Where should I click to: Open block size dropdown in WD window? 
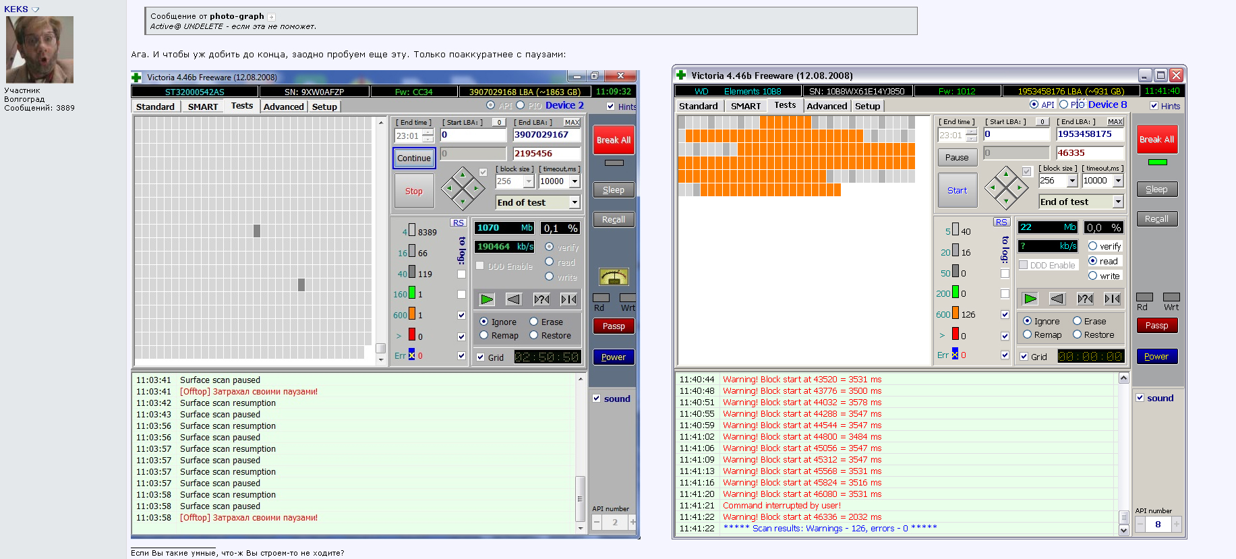click(1071, 181)
